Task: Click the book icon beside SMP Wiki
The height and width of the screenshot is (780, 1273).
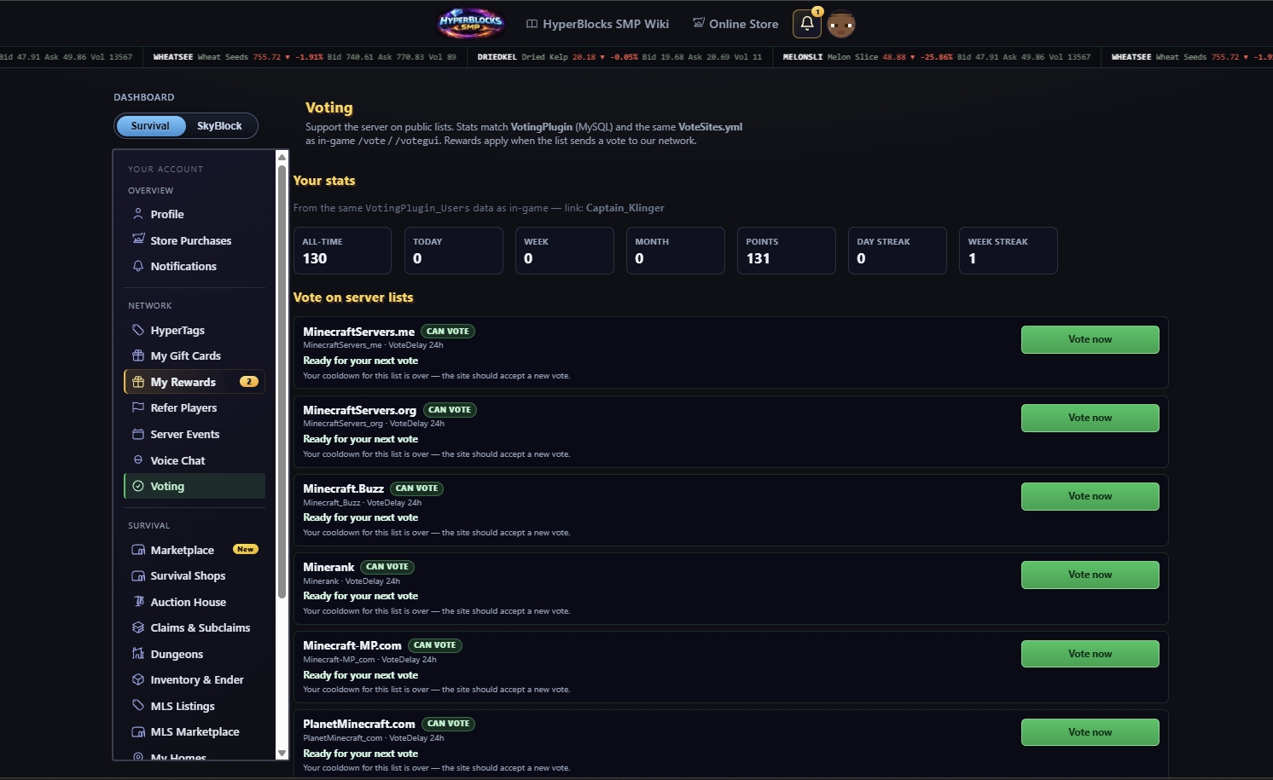Action: click(532, 24)
